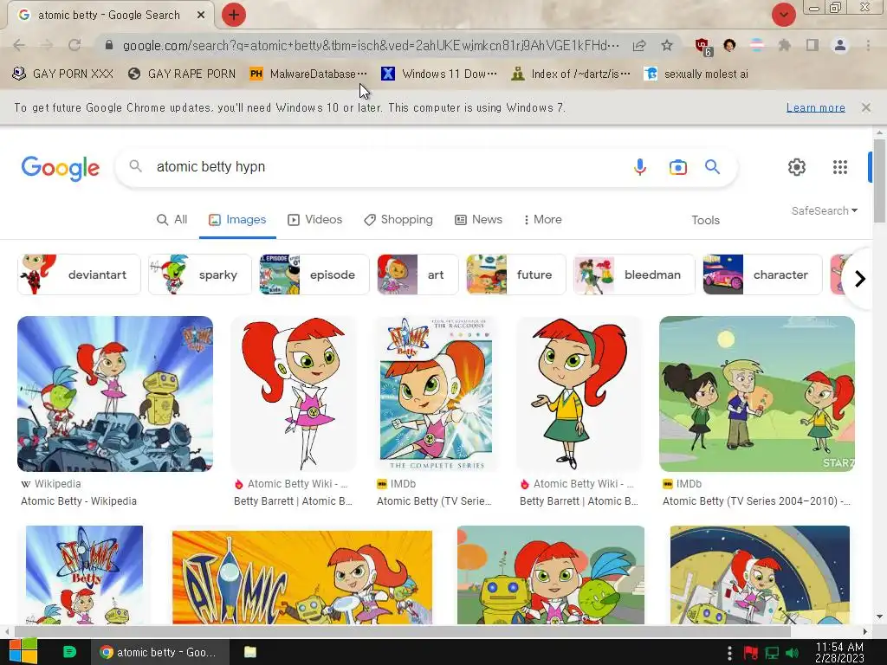Filter images by the art chip
Screen dimensions: 887x665
[x=418, y=274]
